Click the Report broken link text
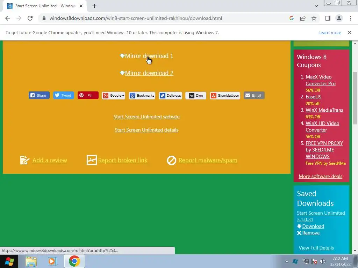The height and width of the screenshot is (268, 358). [x=123, y=160]
